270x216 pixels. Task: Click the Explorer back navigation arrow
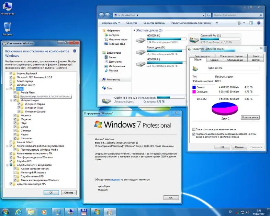click(x=101, y=15)
